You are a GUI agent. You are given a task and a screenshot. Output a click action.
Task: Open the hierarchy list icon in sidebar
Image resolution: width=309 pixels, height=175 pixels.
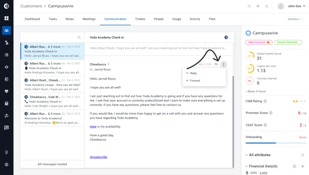7,43
